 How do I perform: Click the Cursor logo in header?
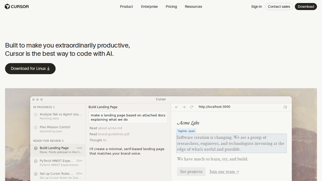17,7
